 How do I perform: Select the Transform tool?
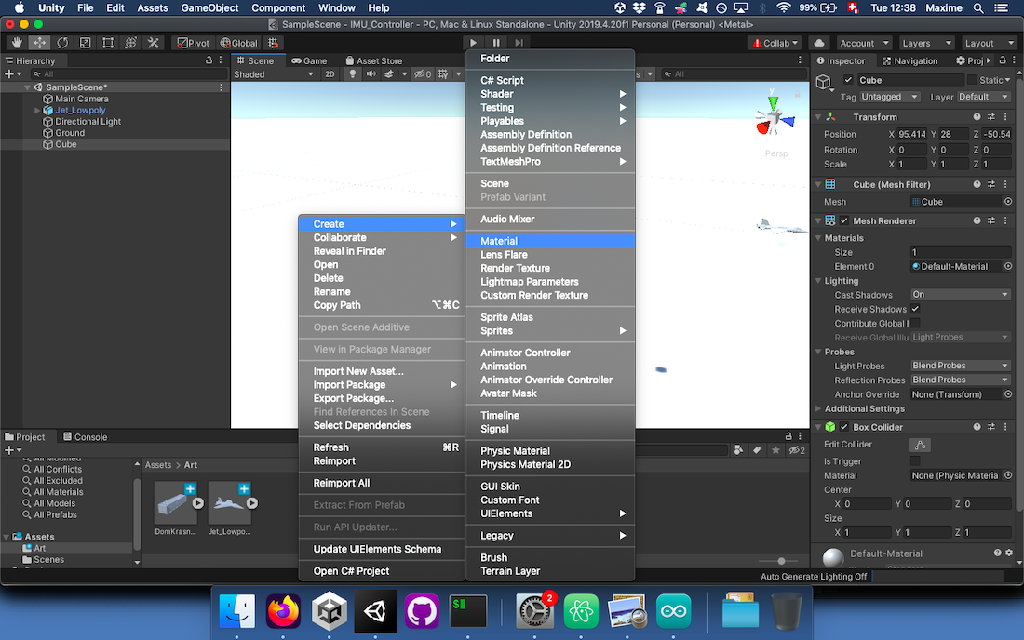tap(130, 43)
